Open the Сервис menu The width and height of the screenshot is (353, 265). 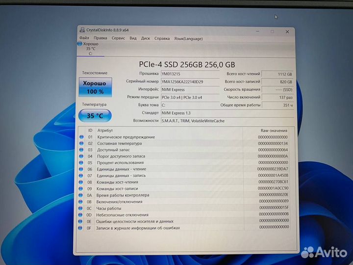click(x=118, y=38)
